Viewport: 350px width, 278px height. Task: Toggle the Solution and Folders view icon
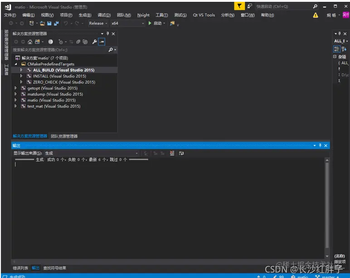pyautogui.click(x=37, y=42)
